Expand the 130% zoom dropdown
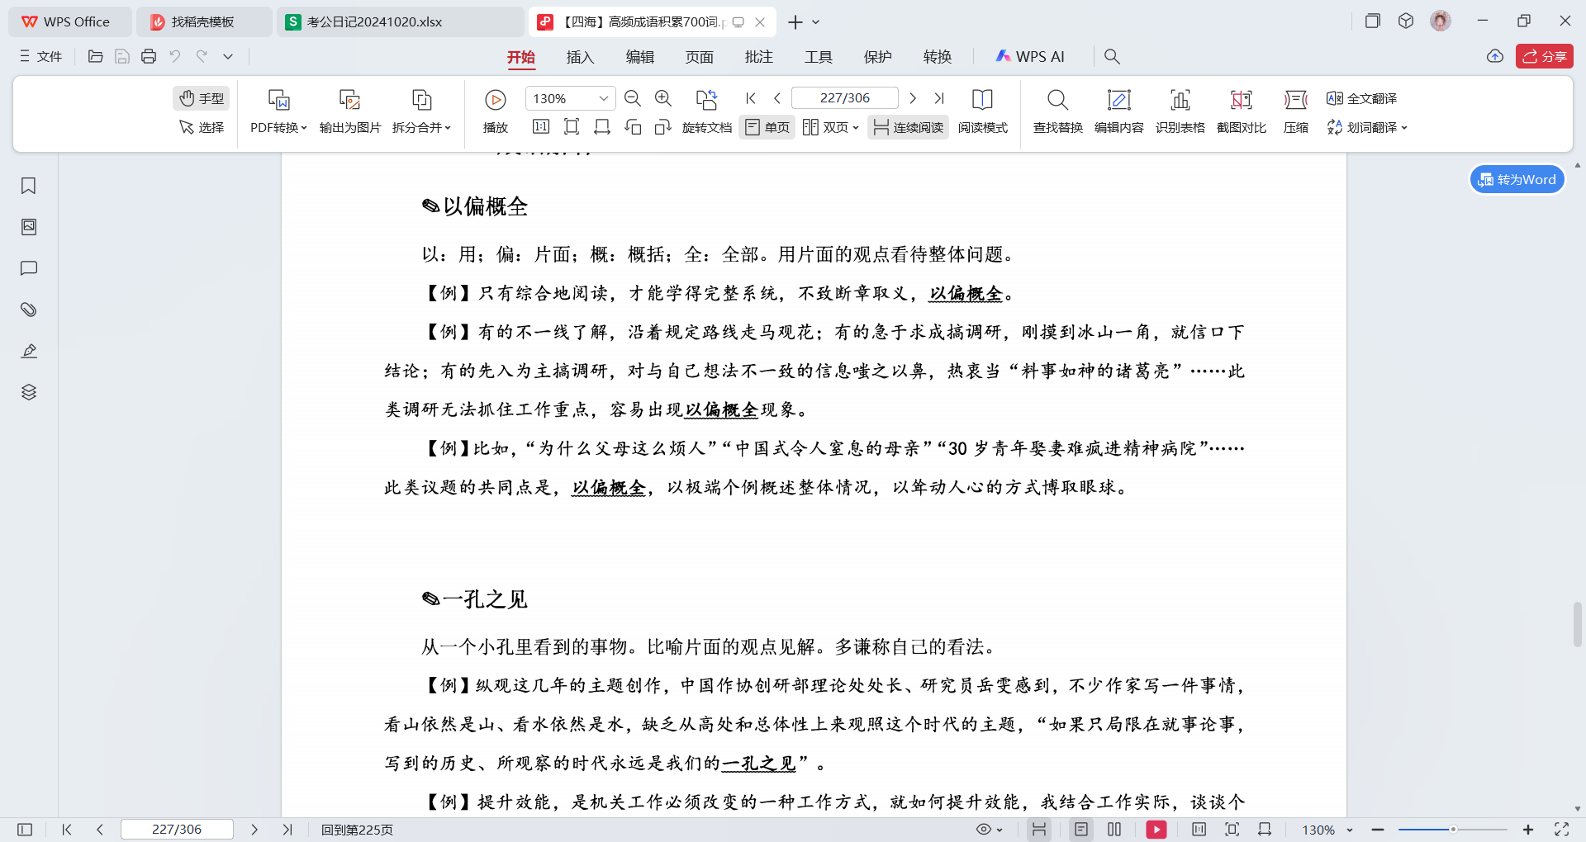This screenshot has width=1586, height=842. coord(604,98)
